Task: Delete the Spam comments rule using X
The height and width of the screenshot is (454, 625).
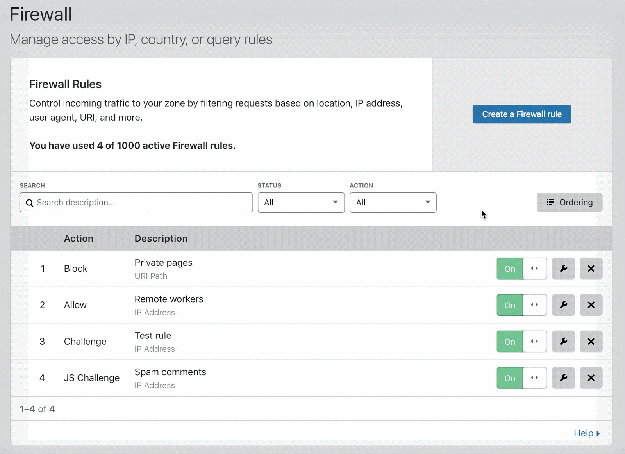Action: (591, 377)
